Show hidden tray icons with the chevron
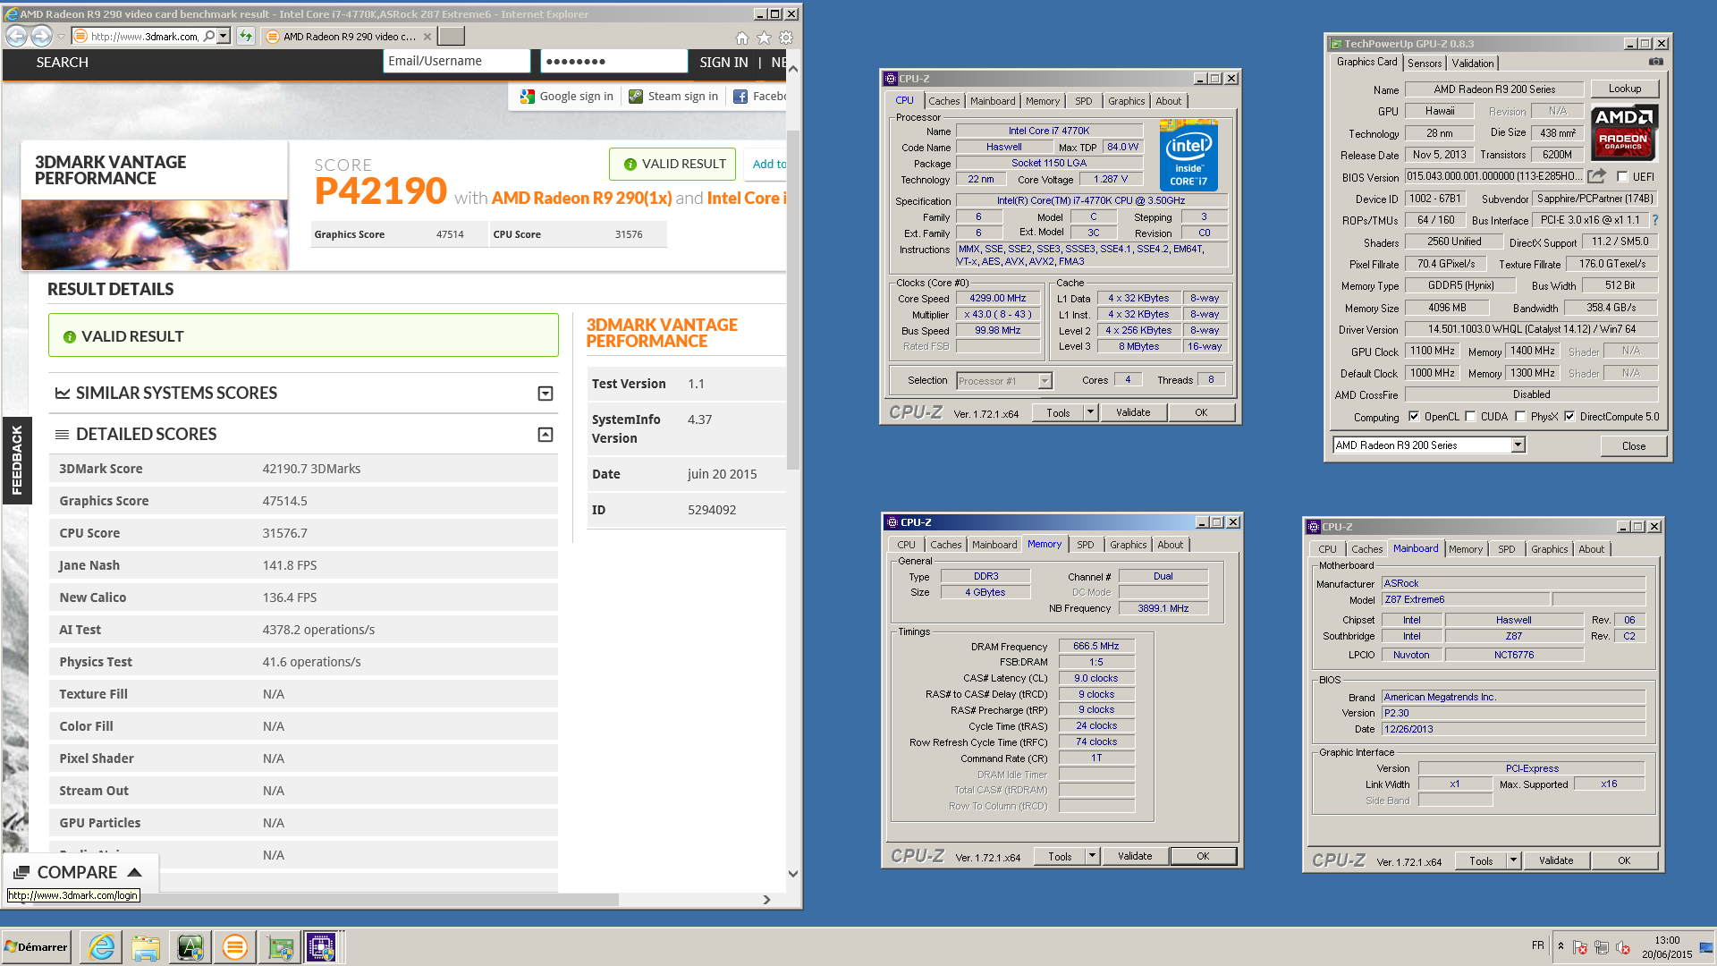This screenshot has width=1717, height=966. [x=1561, y=946]
